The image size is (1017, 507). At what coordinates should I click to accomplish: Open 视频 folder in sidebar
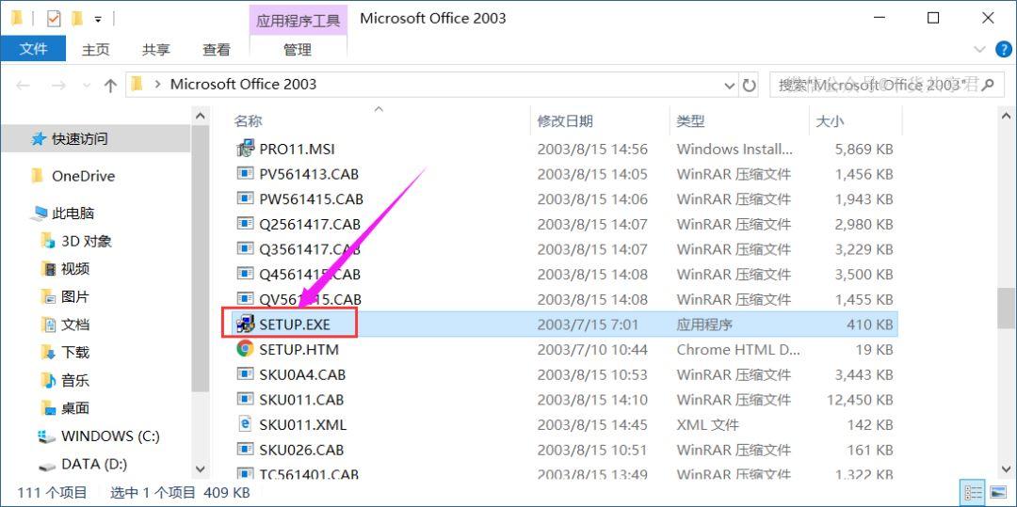pyautogui.click(x=75, y=269)
